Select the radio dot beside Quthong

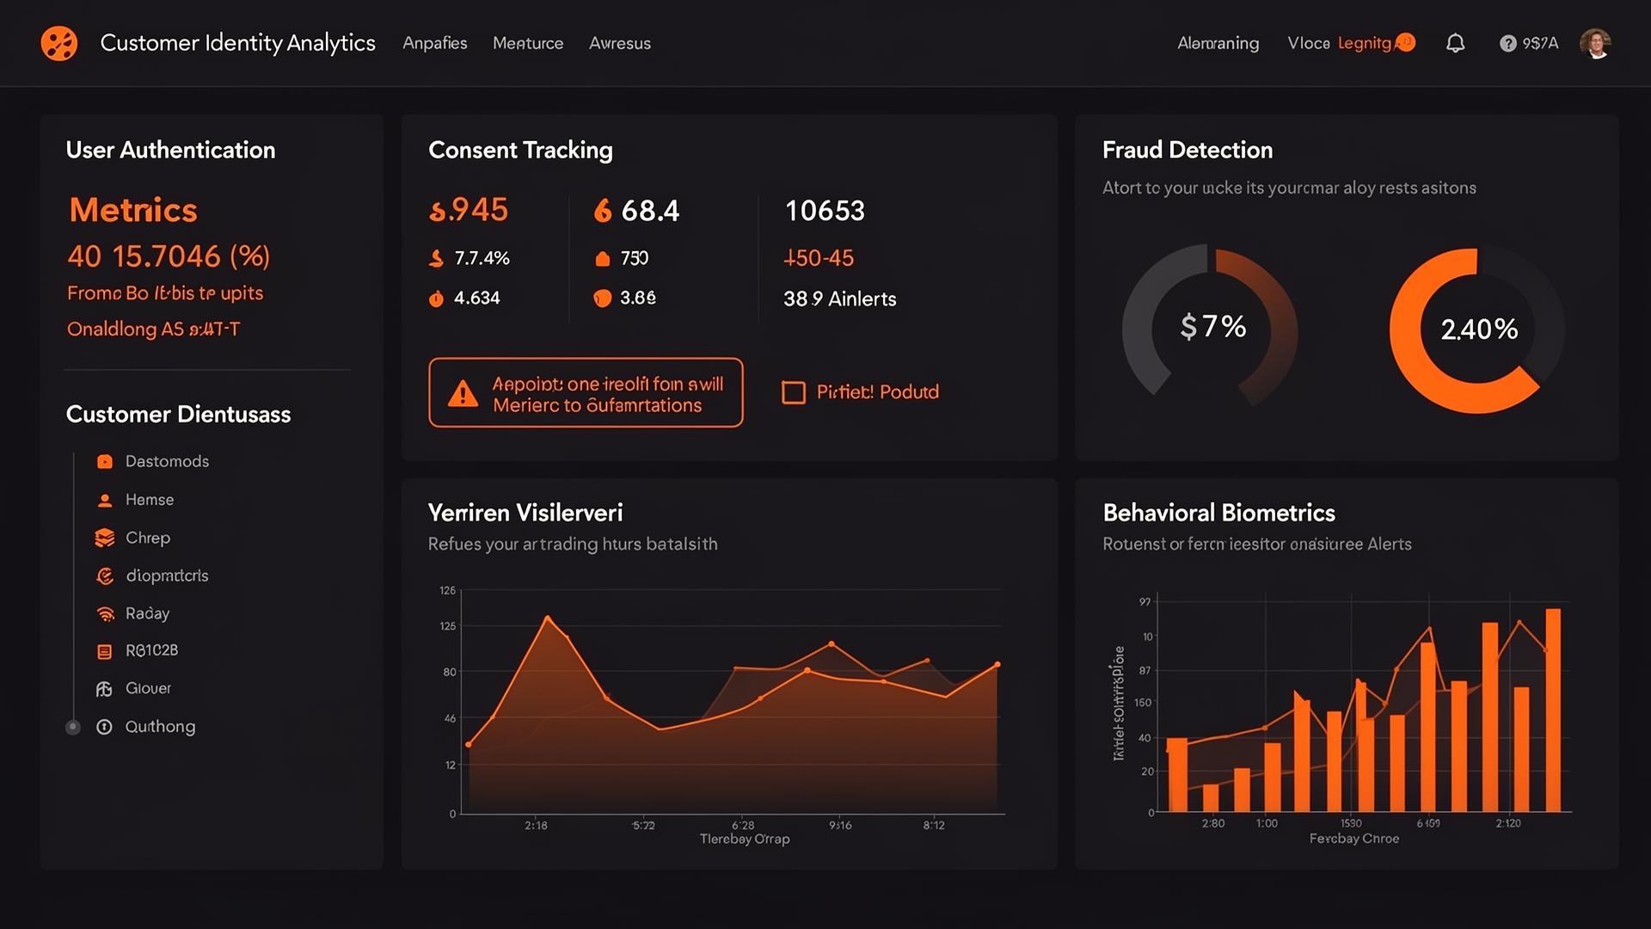point(73,727)
